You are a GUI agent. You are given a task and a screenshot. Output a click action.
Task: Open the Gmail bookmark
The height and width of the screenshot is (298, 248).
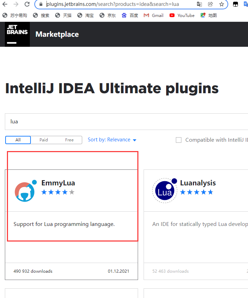154,15
